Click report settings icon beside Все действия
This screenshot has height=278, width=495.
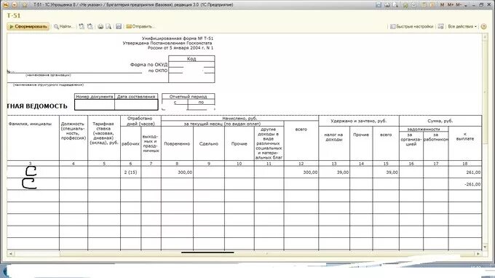tap(441, 26)
